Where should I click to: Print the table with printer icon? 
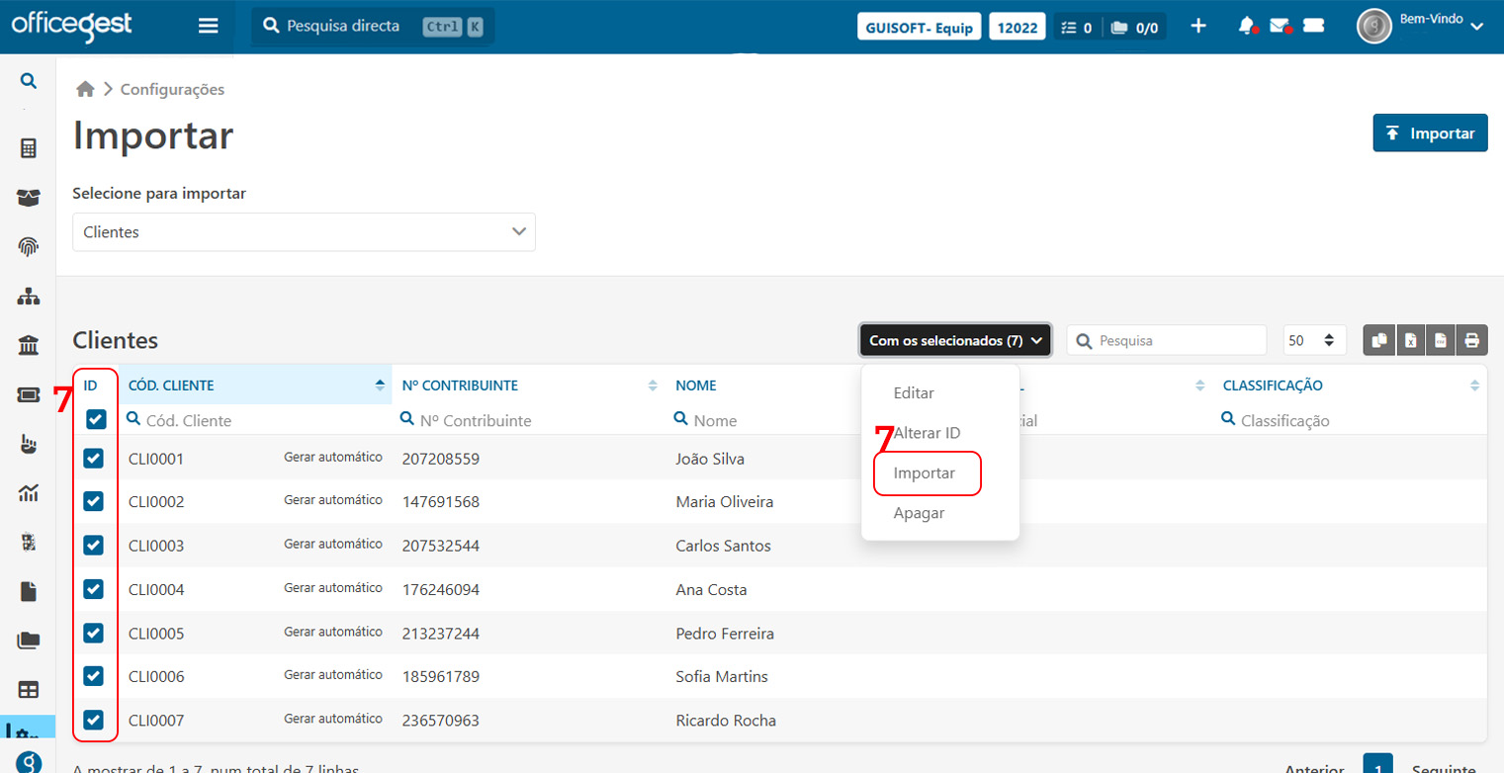1472,340
